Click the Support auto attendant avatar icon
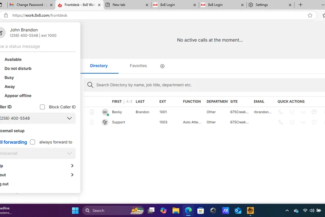This screenshot has width=325, height=217. click(105, 122)
